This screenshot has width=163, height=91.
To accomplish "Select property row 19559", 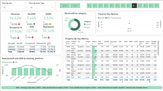I will point(111,48).
